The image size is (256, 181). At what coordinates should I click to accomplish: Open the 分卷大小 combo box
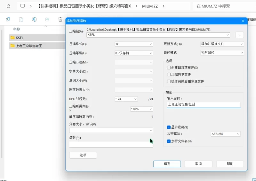coord(111,130)
